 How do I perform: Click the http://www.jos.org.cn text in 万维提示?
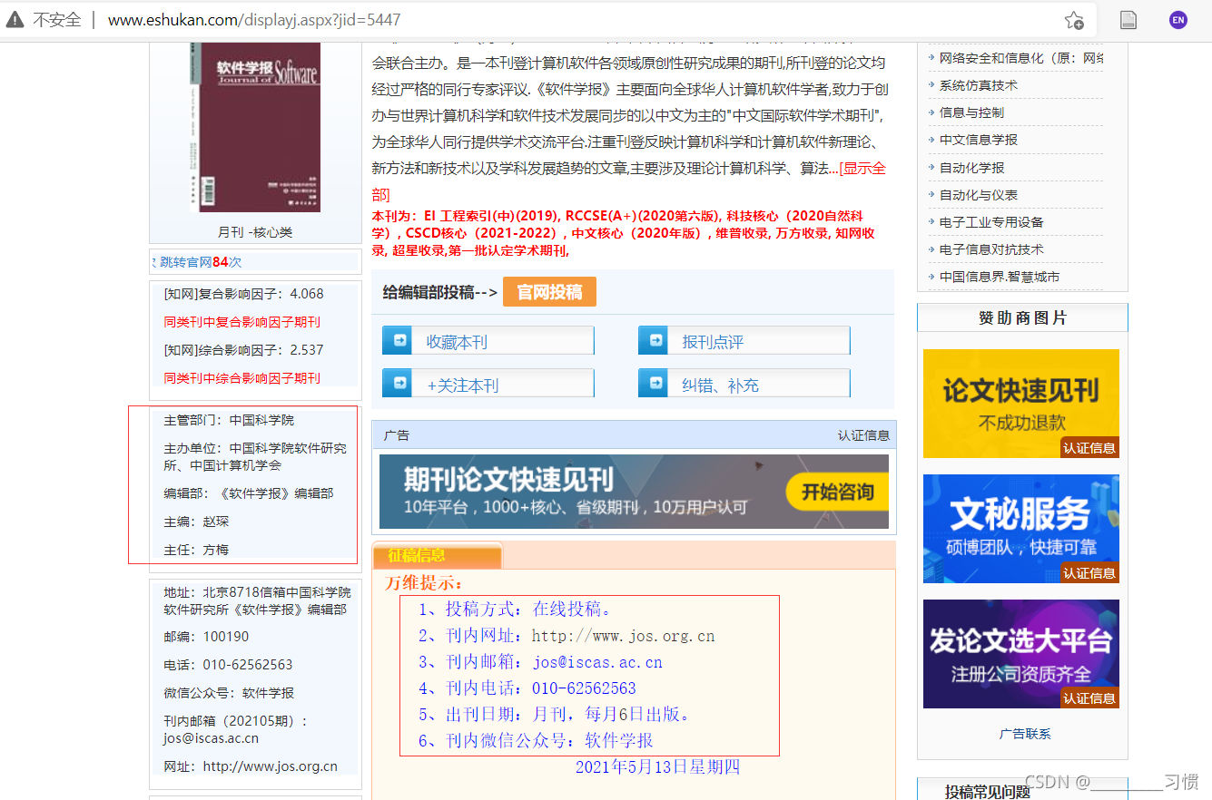tap(623, 636)
